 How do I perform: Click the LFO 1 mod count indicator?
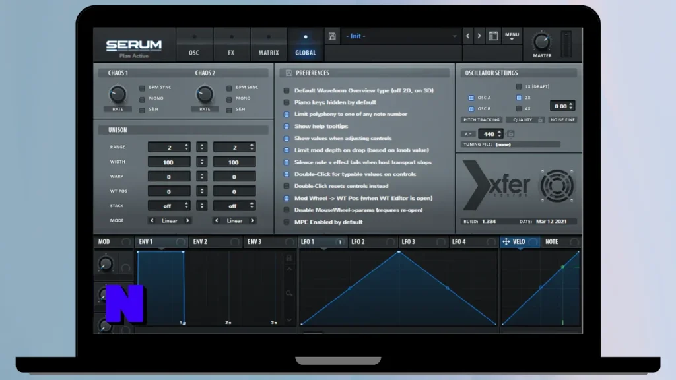340,242
